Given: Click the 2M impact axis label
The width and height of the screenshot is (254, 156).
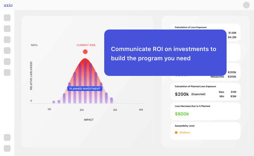Looking at the screenshot, I should coord(82,110).
